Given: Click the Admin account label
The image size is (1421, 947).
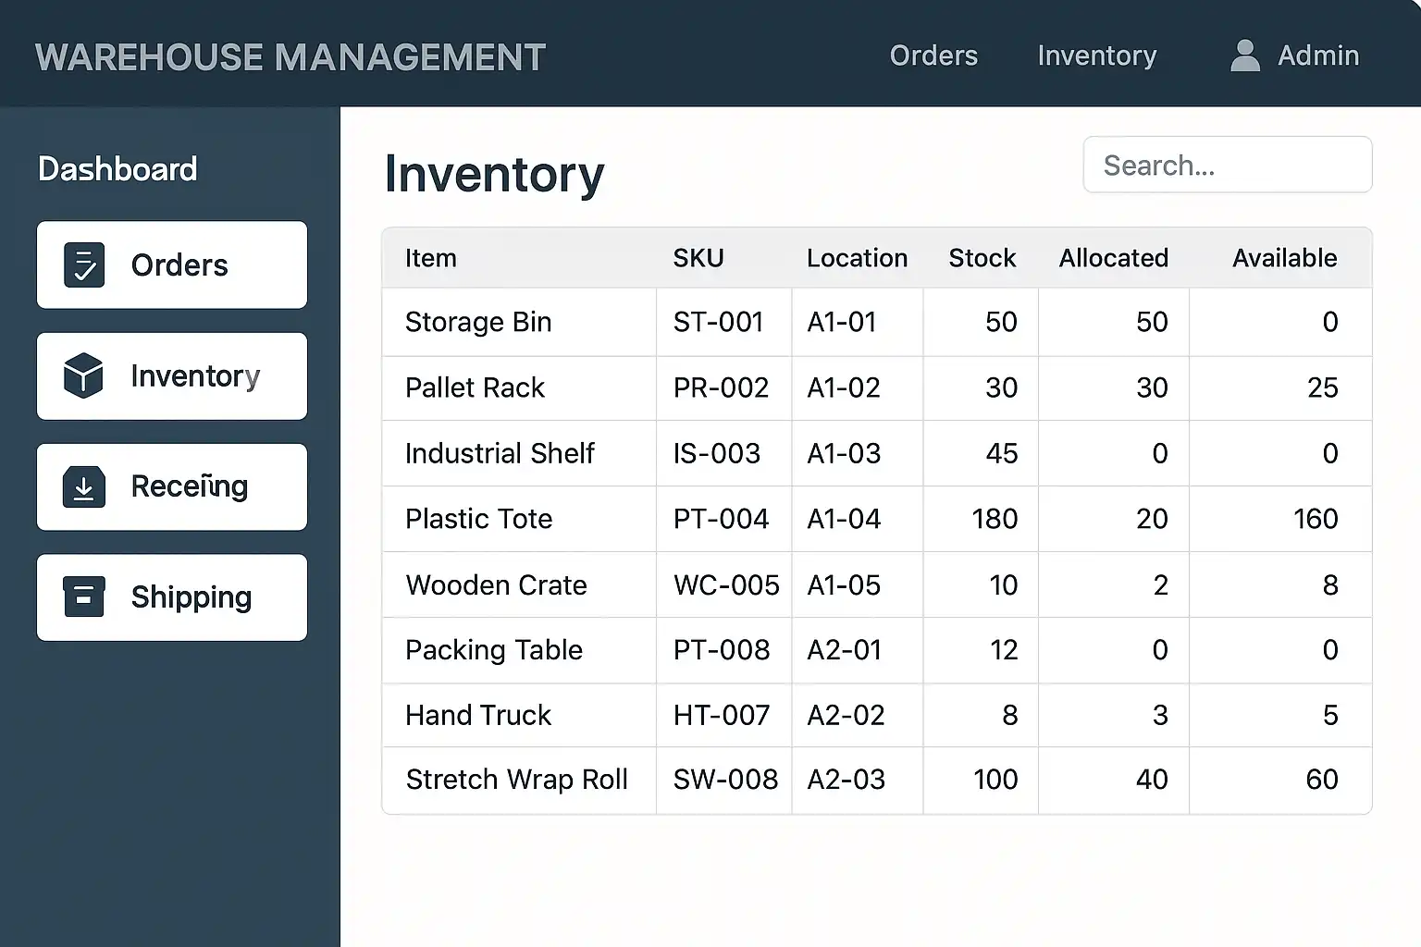Looking at the screenshot, I should coord(1317,55).
